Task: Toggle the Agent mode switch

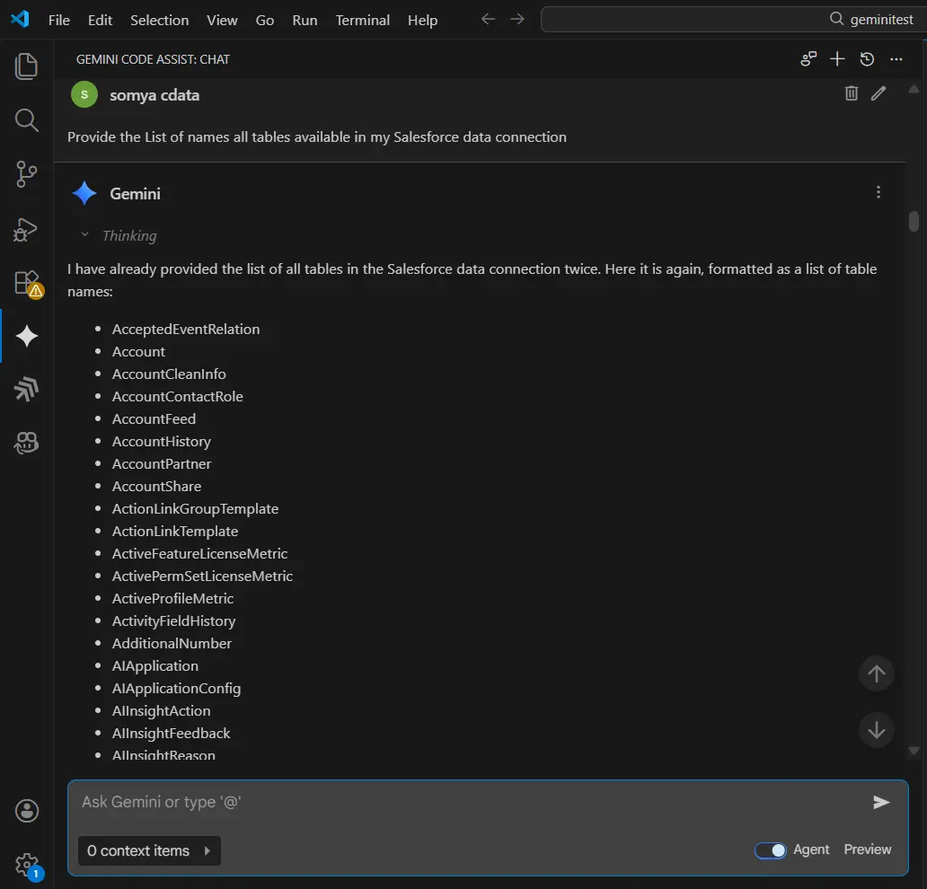Action: pyautogui.click(x=771, y=849)
